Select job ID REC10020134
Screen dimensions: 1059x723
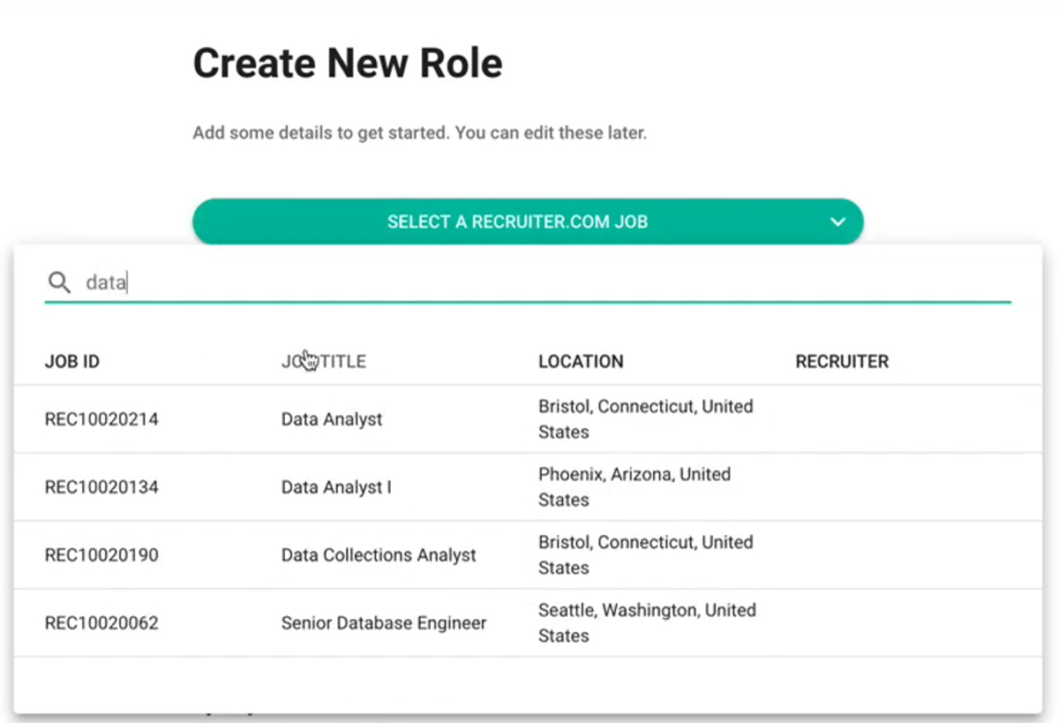[101, 487]
